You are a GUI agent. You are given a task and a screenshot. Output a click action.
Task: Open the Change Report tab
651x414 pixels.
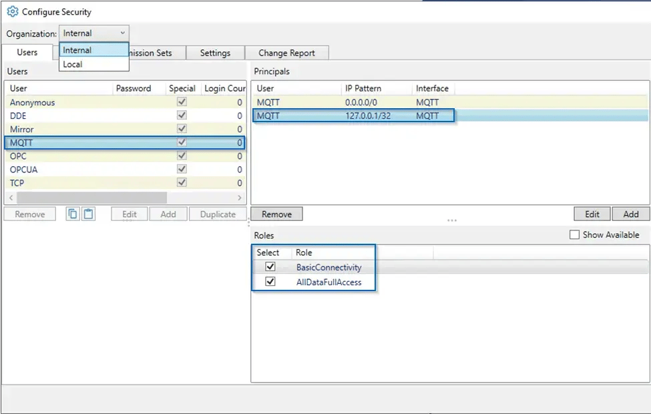(x=288, y=52)
